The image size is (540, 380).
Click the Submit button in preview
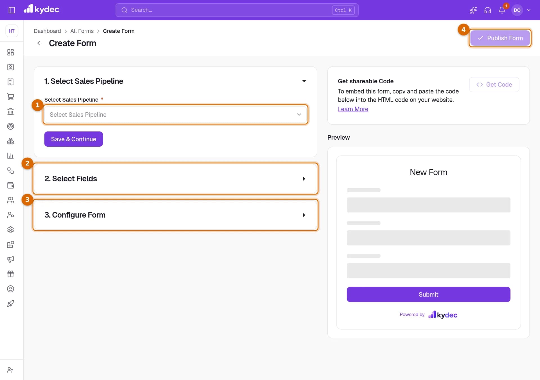point(428,294)
